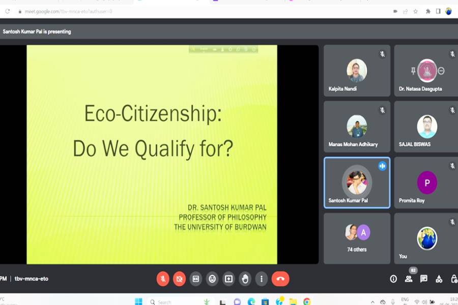Open the Activities panel icon

[439, 279]
